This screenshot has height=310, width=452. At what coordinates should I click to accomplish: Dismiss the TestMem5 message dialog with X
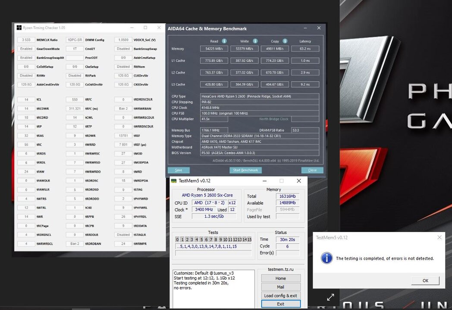pyautogui.click(x=439, y=237)
